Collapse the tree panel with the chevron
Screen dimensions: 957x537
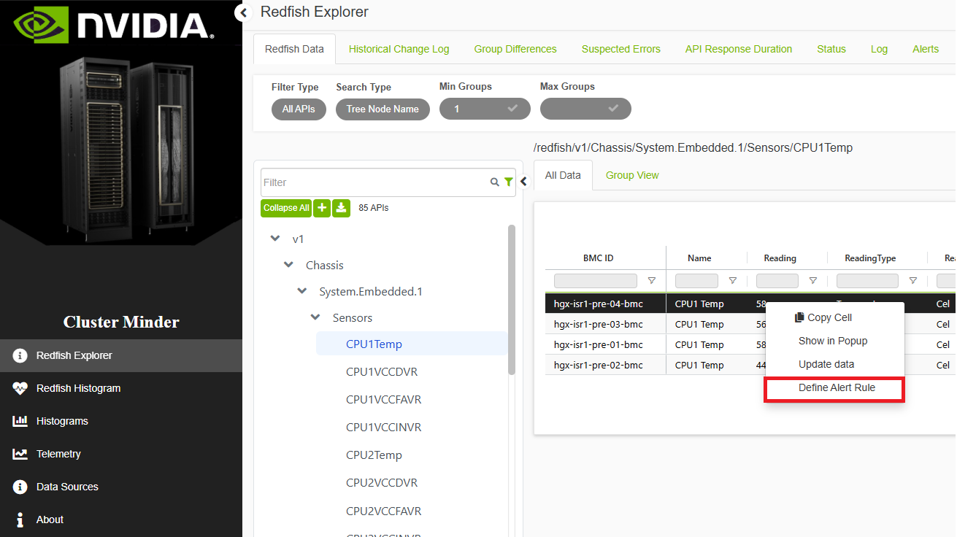coord(523,182)
